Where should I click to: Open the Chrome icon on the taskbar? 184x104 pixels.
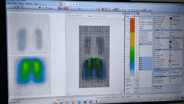pos(91,102)
